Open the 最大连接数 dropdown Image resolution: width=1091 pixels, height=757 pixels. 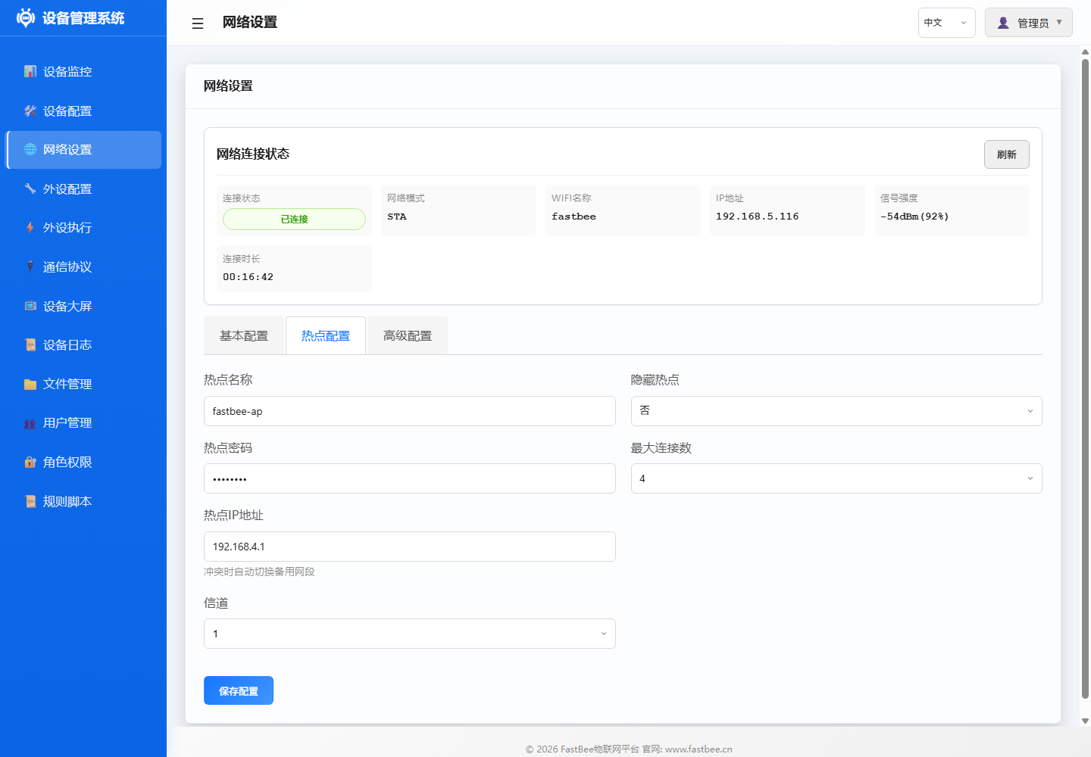836,478
